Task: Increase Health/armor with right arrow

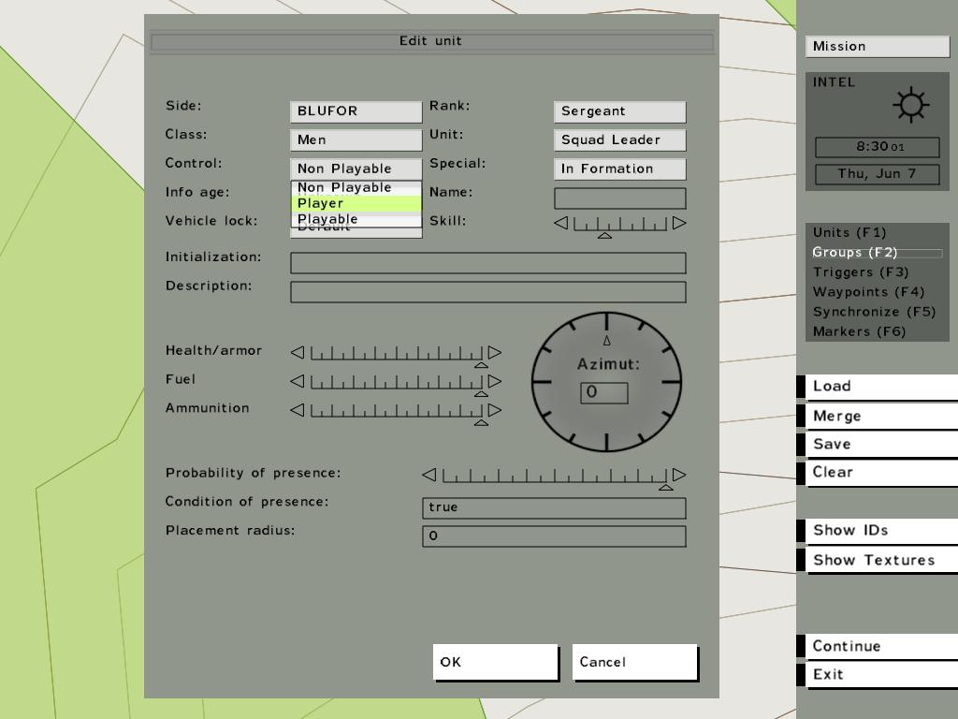Action: pos(494,353)
